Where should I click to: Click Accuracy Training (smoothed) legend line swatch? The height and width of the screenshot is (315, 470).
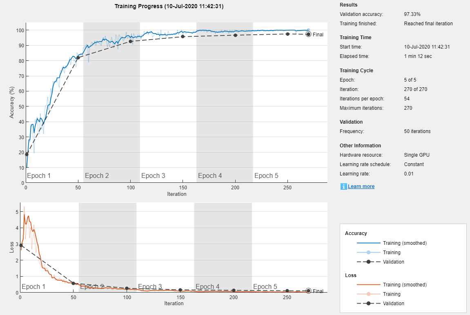tap(367, 243)
